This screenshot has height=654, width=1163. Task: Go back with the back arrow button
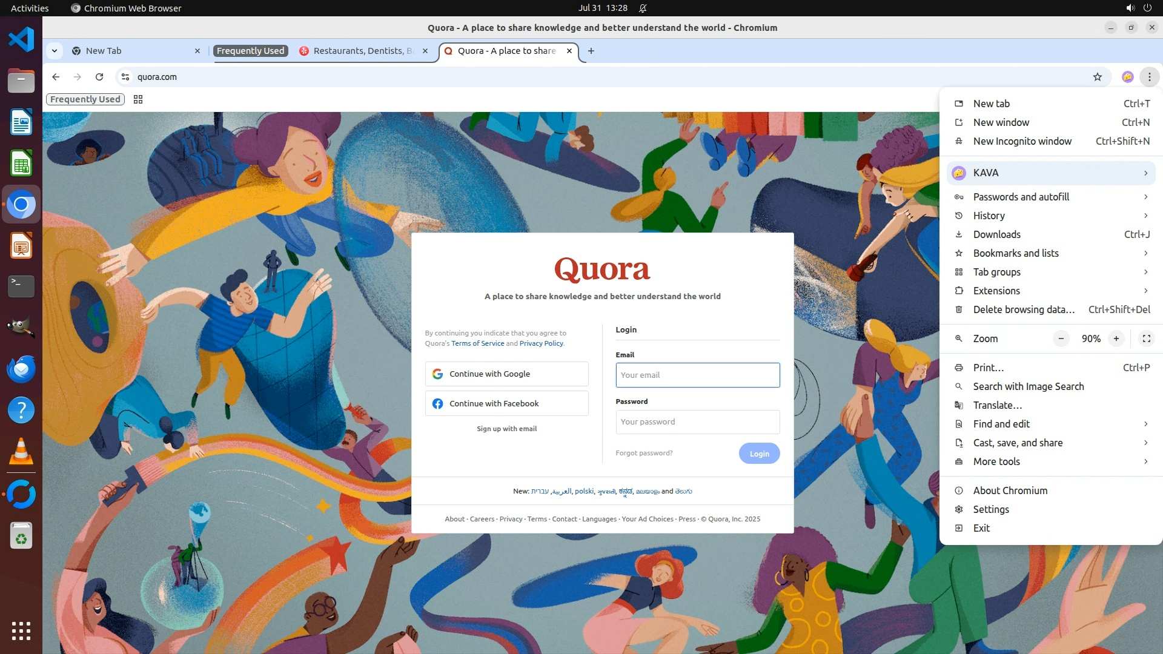pyautogui.click(x=56, y=77)
